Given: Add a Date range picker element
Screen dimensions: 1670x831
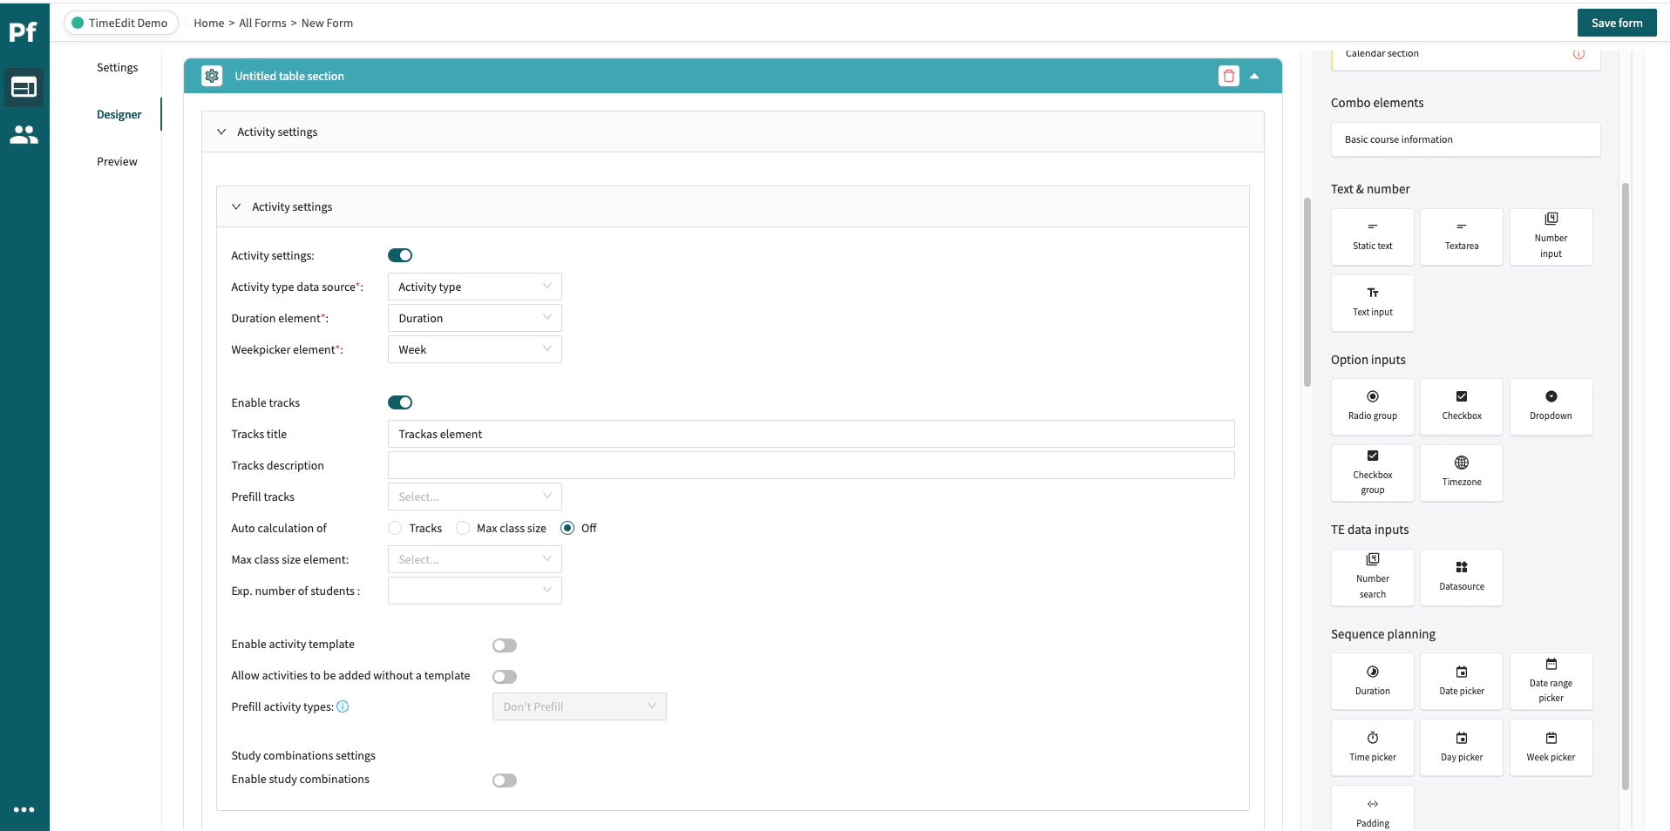Looking at the screenshot, I should [x=1551, y=681].
